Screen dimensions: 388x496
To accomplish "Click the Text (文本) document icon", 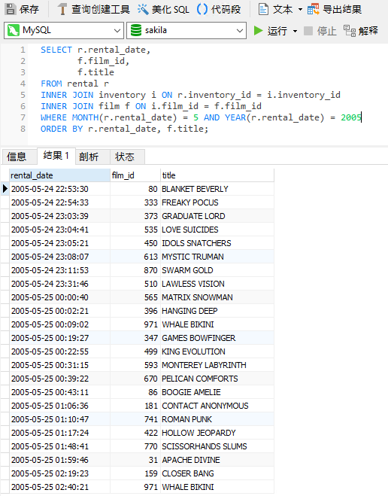I will tap(263, 9).
